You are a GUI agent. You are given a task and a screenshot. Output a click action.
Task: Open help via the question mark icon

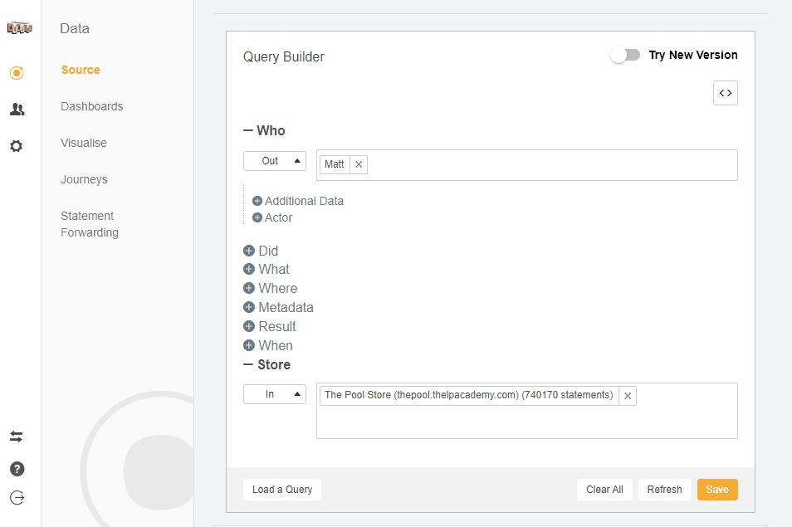[x=17, y=468]
